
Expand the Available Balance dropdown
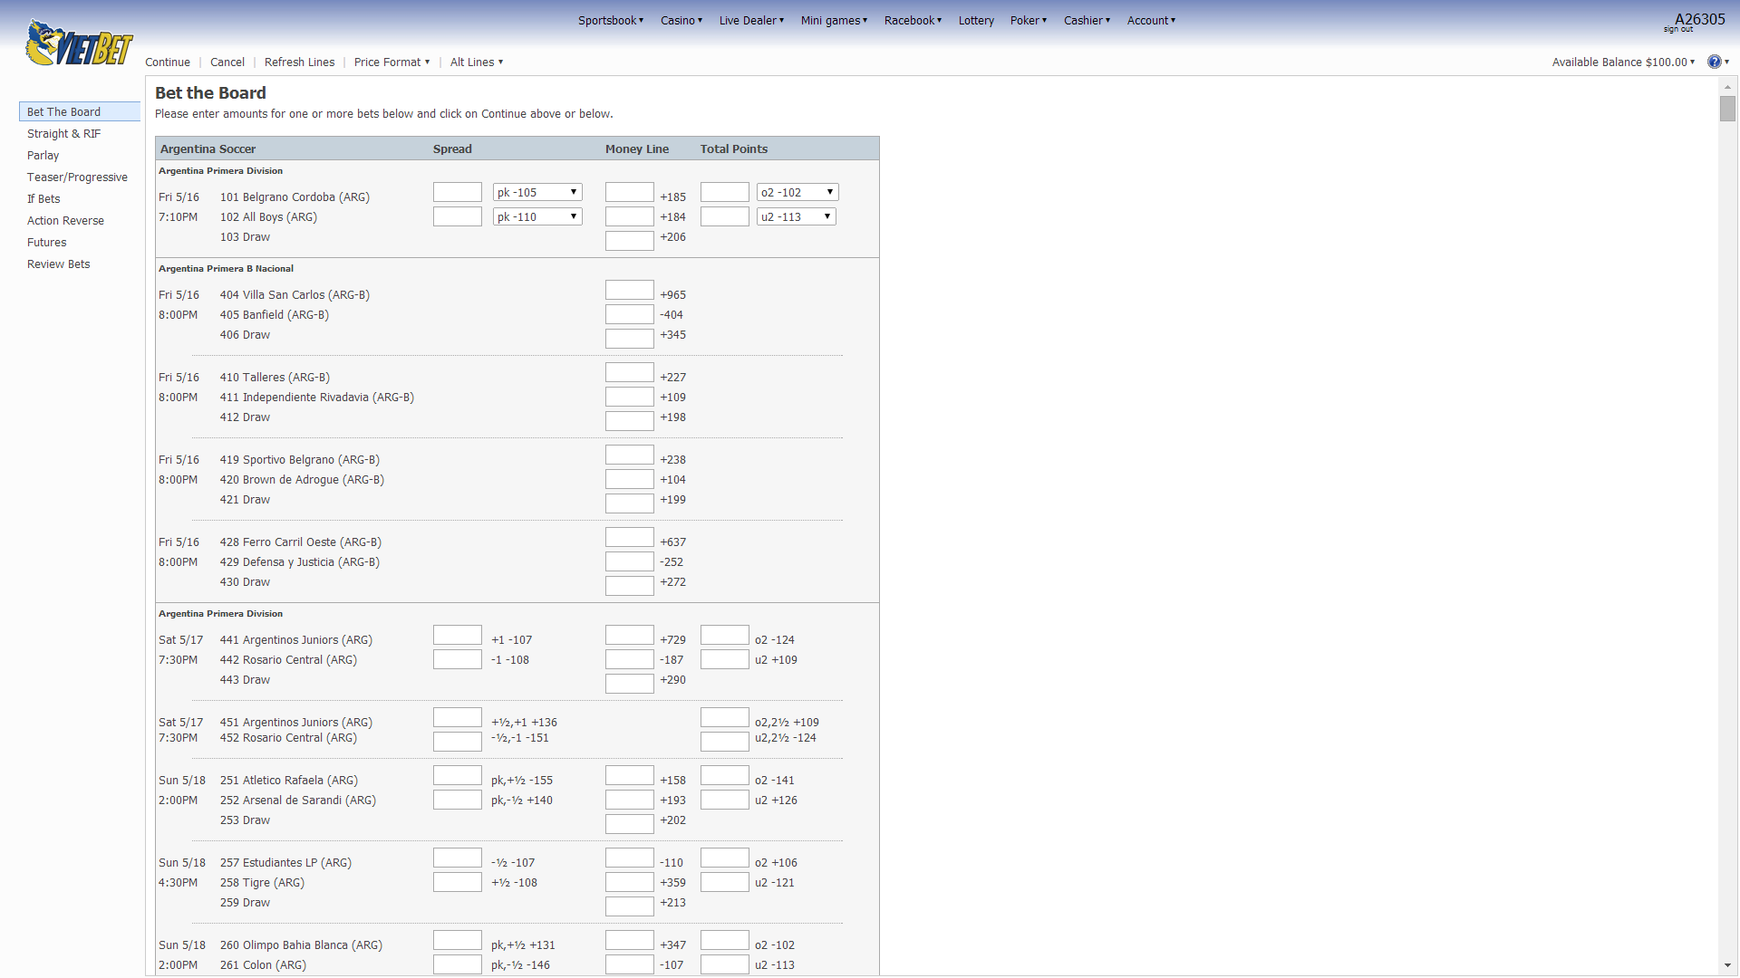tap(1623, 62)
